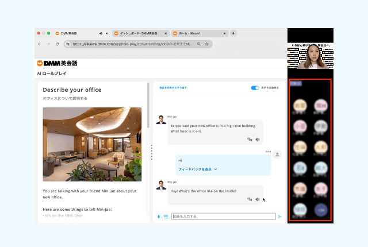Translate the office inside question
Screen dimensions: 368x247
250,199
